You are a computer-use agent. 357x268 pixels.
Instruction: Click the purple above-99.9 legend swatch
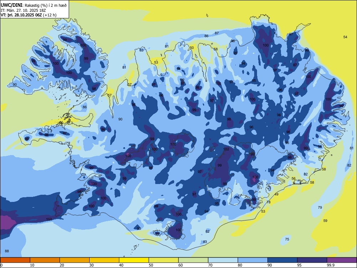click(342, 260)
